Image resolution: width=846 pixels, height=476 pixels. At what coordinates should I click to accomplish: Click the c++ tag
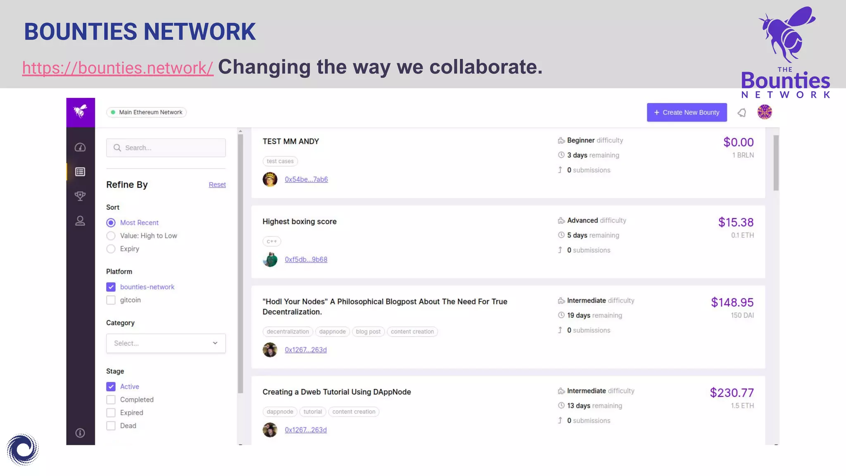(272, 241)
